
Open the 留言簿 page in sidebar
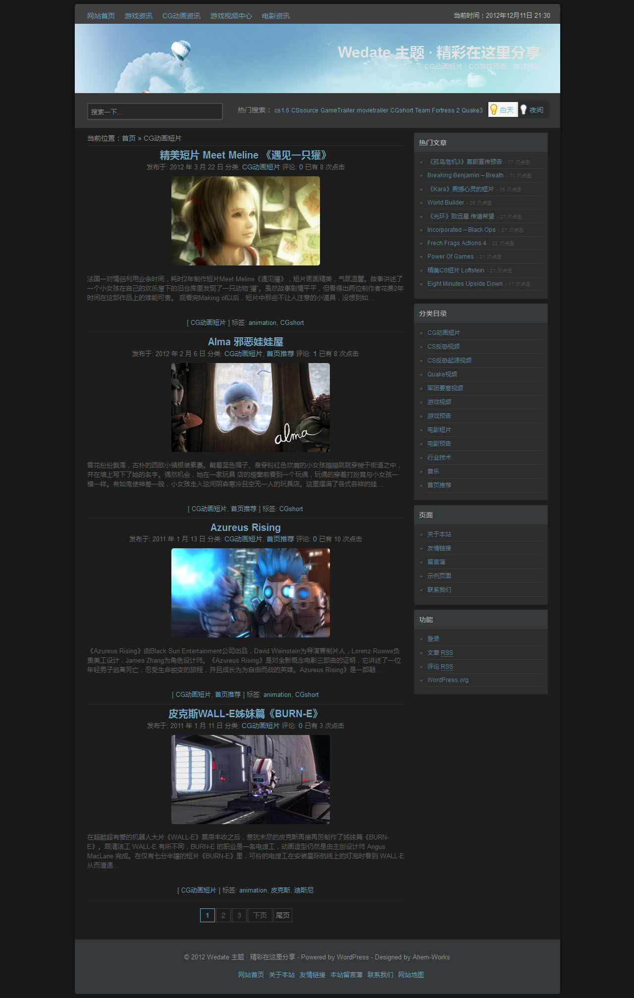click(436, 562)
